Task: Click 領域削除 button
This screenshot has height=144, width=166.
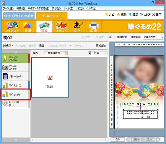Action: [135, 37]
